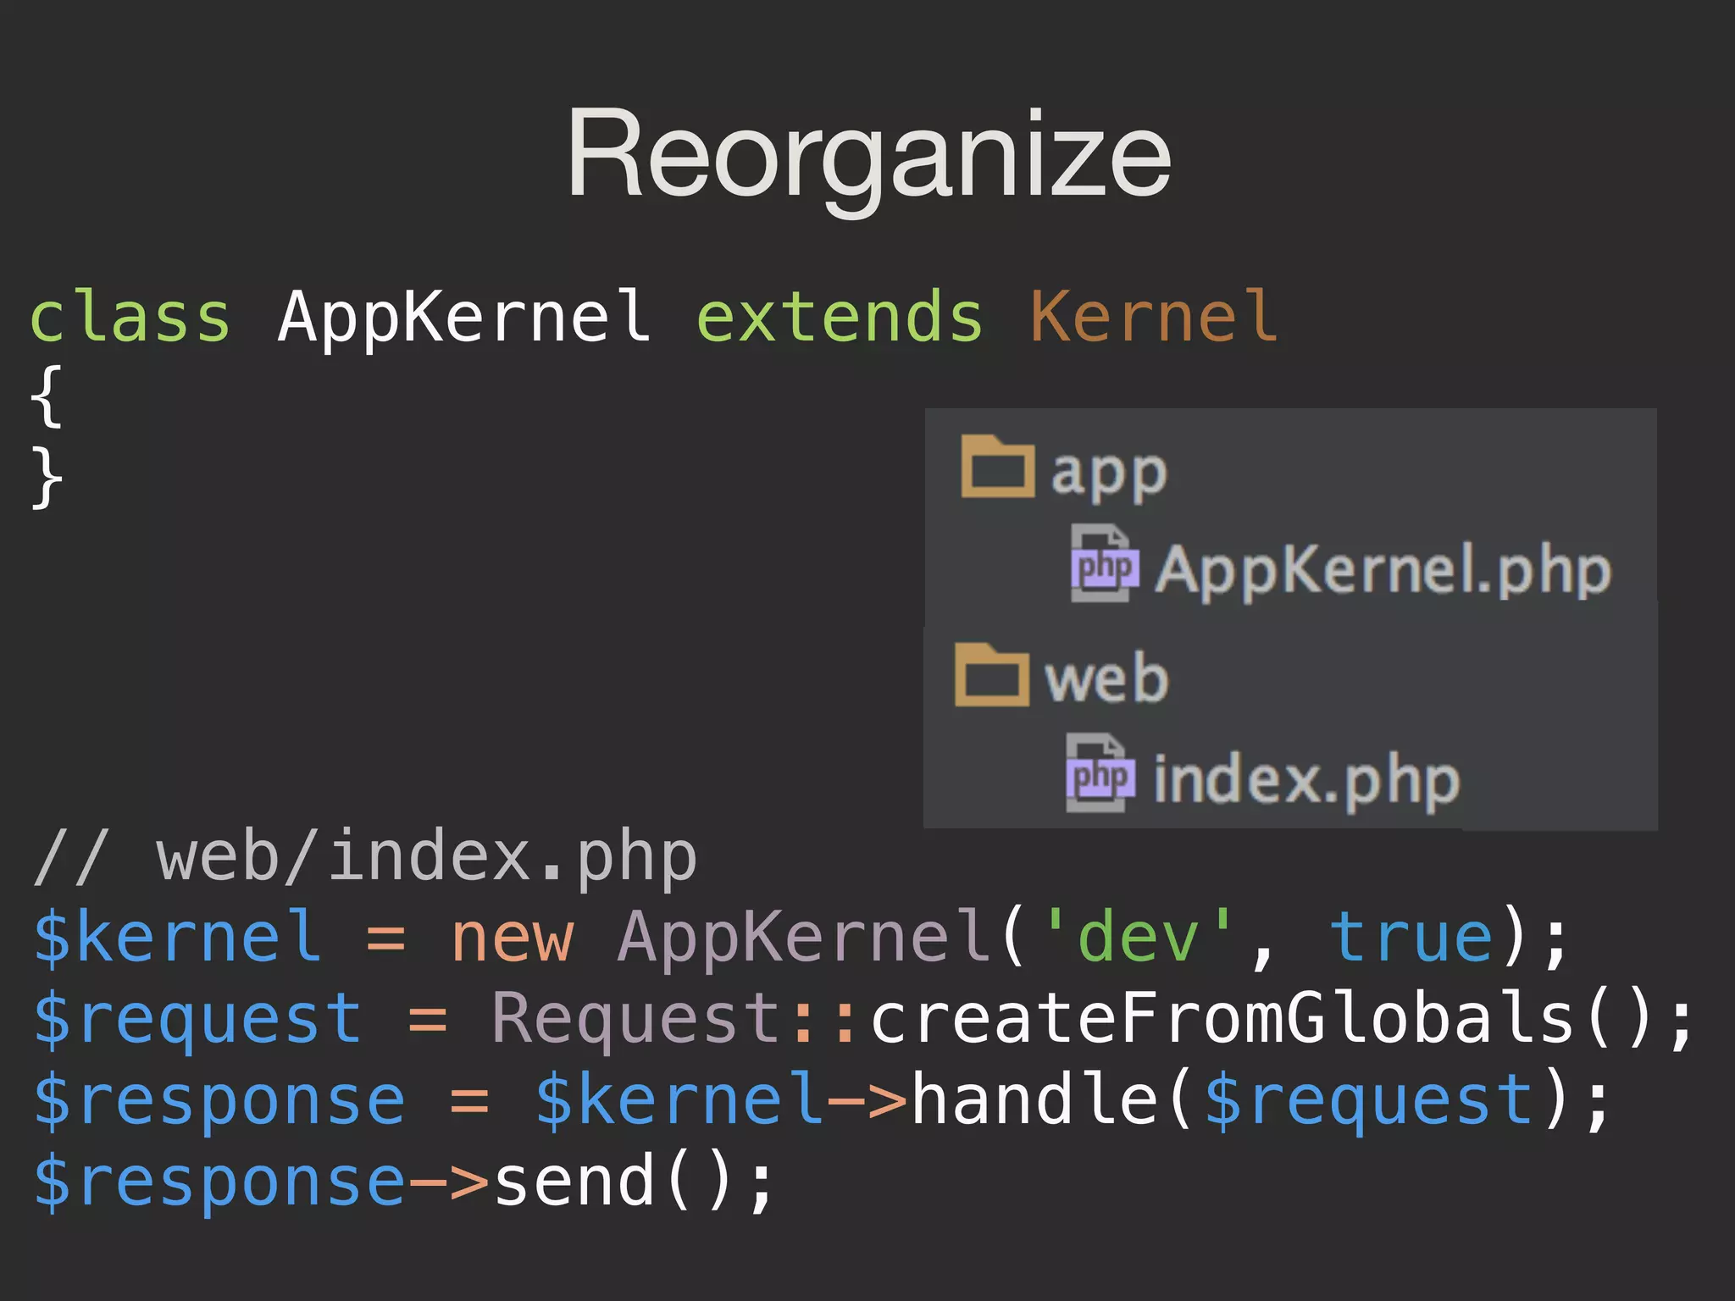Select AppKernel.php in the file tree
This screenshot has width=1735, height=1301.
(x=1383, y=572)
